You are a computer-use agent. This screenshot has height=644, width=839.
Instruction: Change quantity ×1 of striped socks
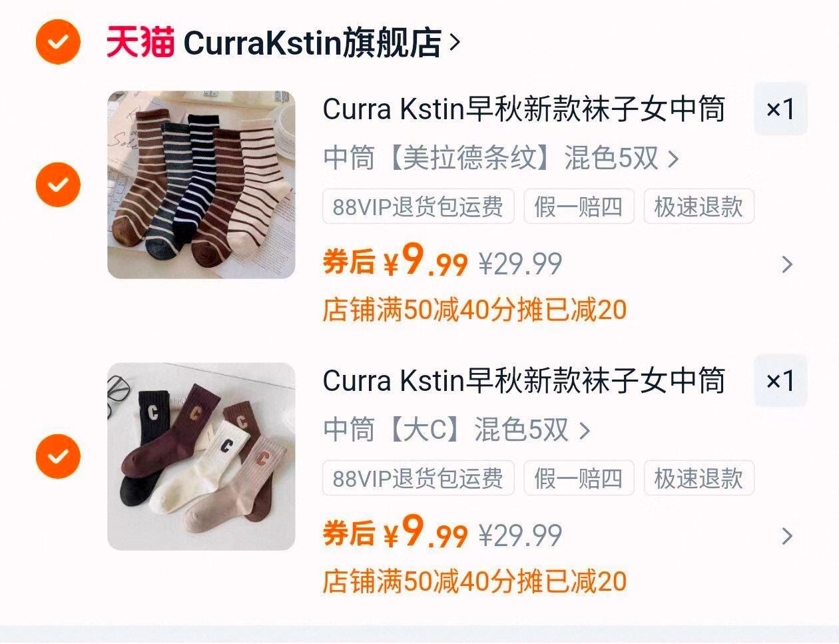pos(780,109)
